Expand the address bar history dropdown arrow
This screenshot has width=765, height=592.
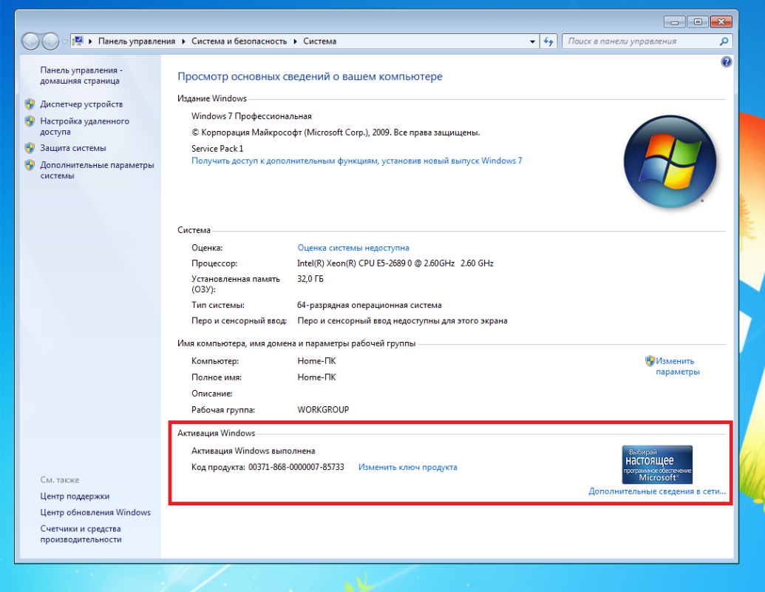[533, 42]
